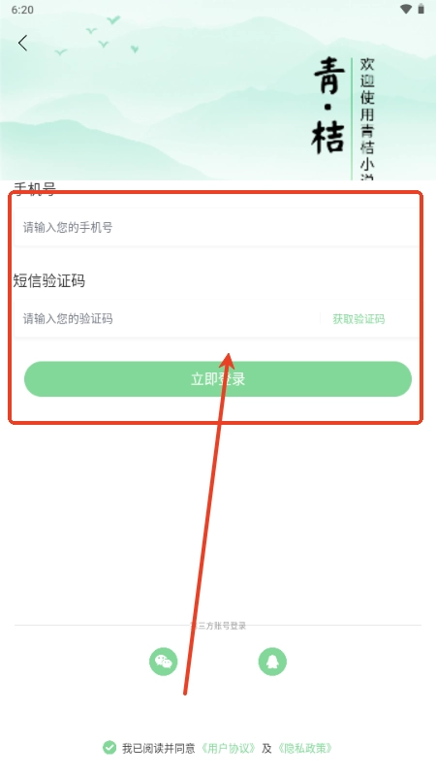Tap 获取验证码 to request a code
The image size is (436, 776).
[358, 319]
